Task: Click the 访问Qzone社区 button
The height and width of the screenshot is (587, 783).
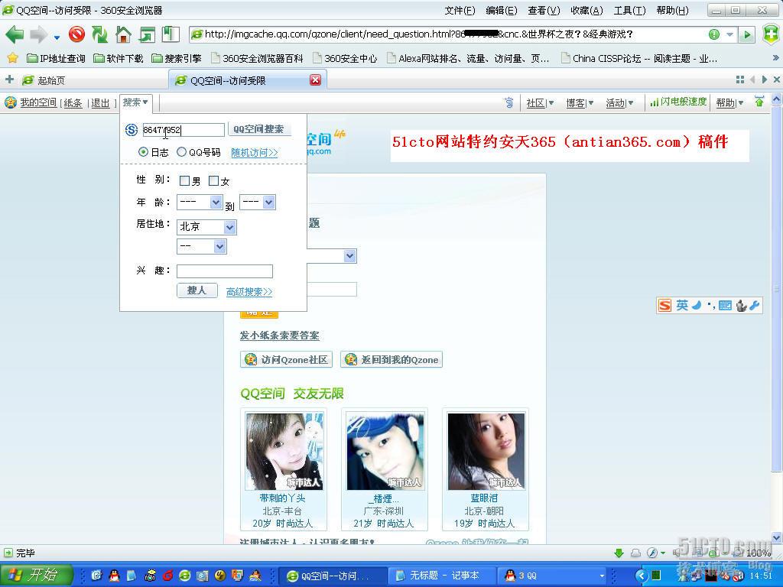Action: click(x=286, y=359)
